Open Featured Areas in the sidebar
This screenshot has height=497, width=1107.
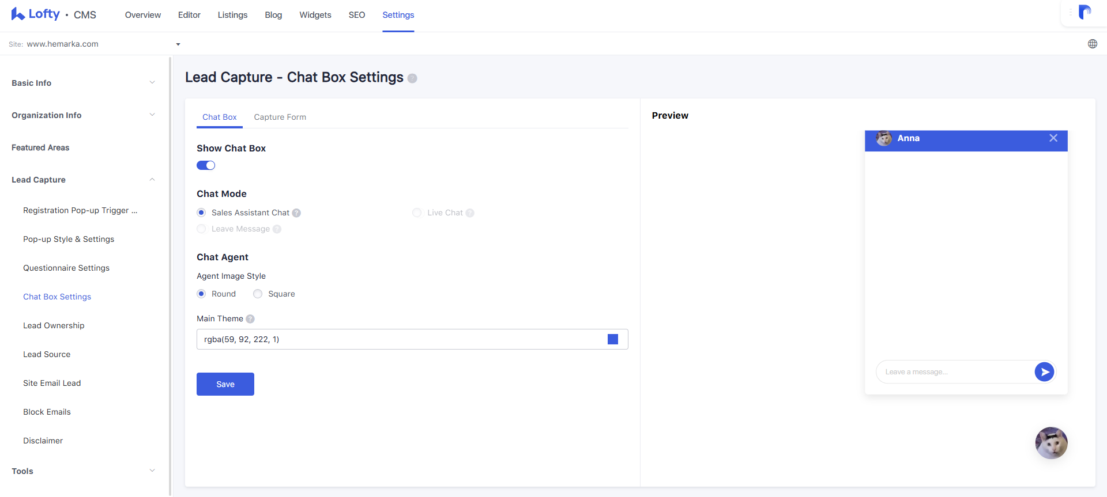point(40,147)
